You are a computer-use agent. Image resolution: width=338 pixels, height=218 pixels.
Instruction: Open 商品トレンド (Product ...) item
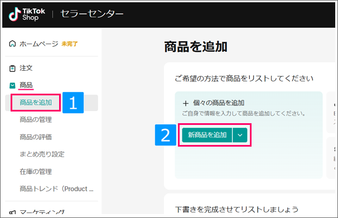tap(56, 189)
